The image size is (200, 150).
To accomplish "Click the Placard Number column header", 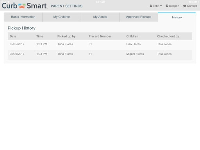I will pos(100,36).
